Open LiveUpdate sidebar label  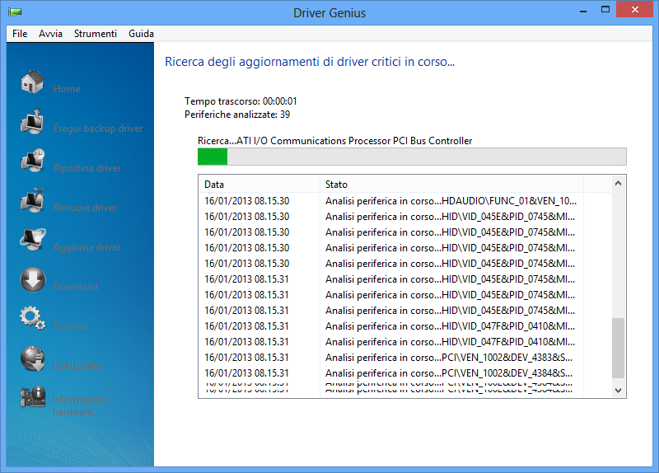coord(77,365)
